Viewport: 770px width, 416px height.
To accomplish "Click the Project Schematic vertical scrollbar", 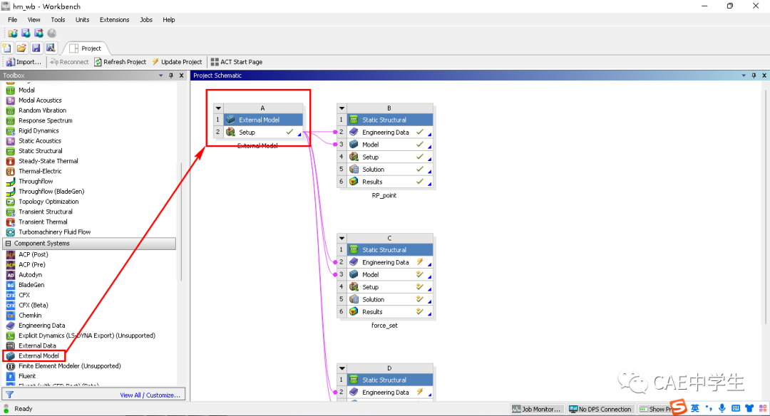I will click(x=766, y=206).
